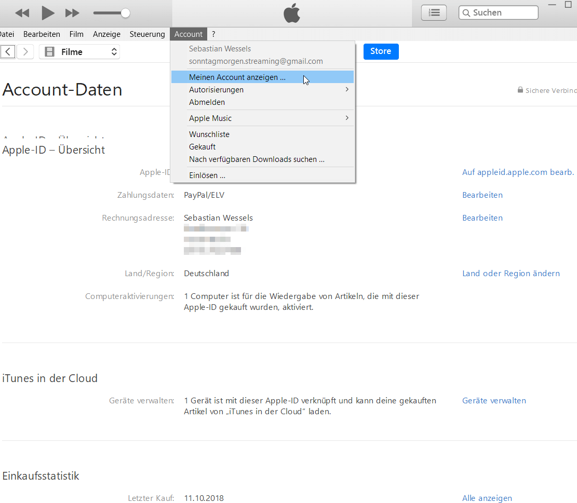577x503 pixels.
Task: Click the rewind playback button
Action: click(22, 13)
